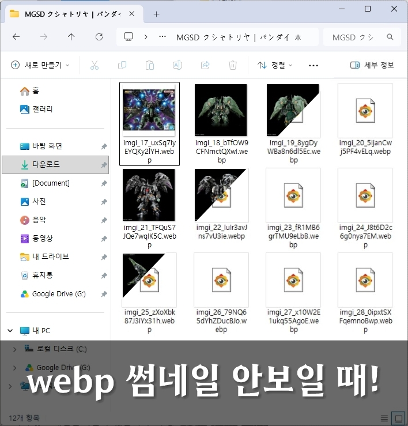Open the PC monitor icon in address bar
Screen dimensions: 408x426
(x=129, y=37)
